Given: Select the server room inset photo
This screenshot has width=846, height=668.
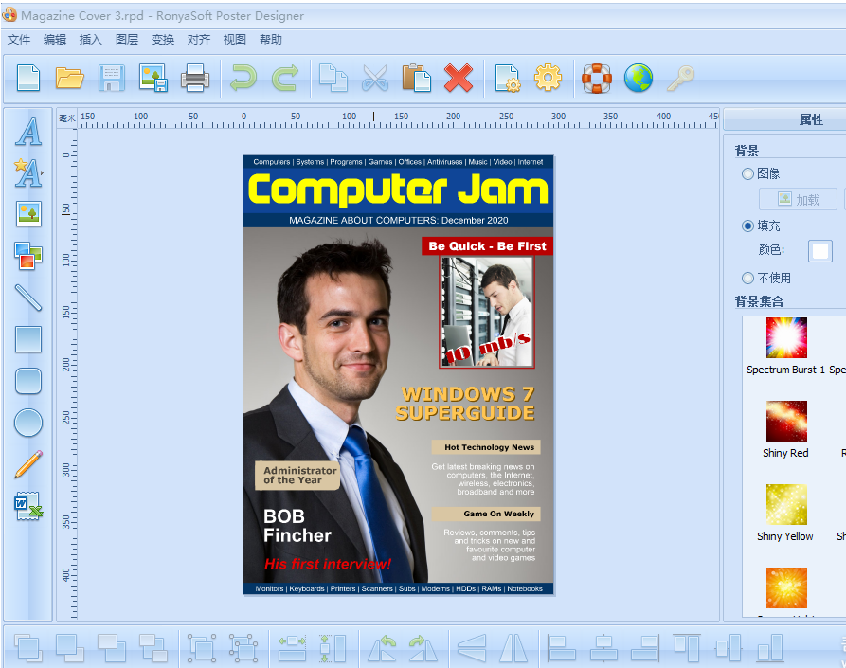Looking at the screenshot, I should [487, 312].
